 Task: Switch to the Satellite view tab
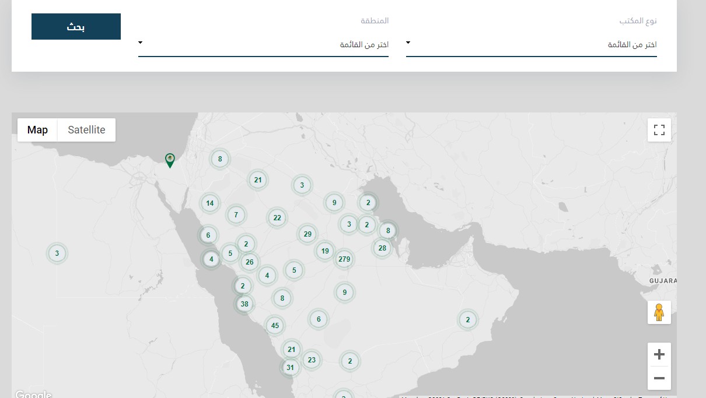(86, 130)
